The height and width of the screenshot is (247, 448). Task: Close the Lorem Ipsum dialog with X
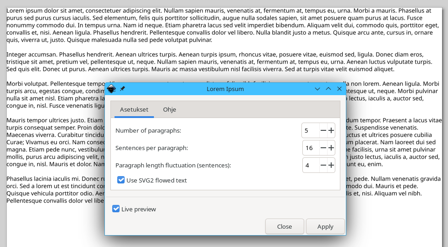pos(339,89)
